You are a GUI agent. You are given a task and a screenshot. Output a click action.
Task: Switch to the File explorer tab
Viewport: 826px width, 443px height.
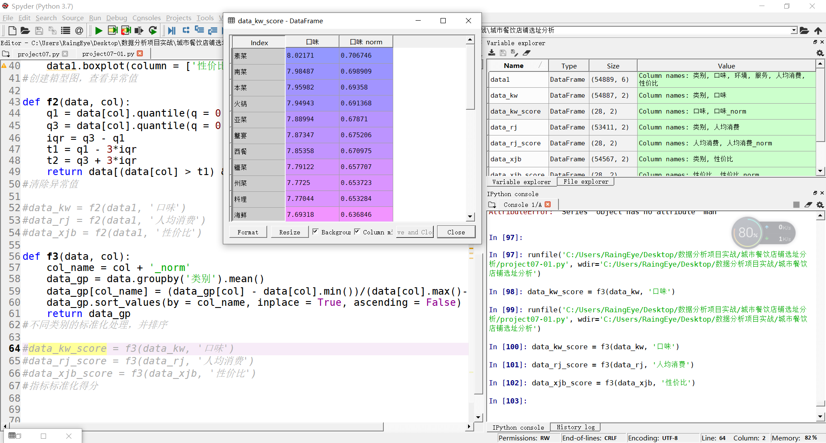coord(586,182)
